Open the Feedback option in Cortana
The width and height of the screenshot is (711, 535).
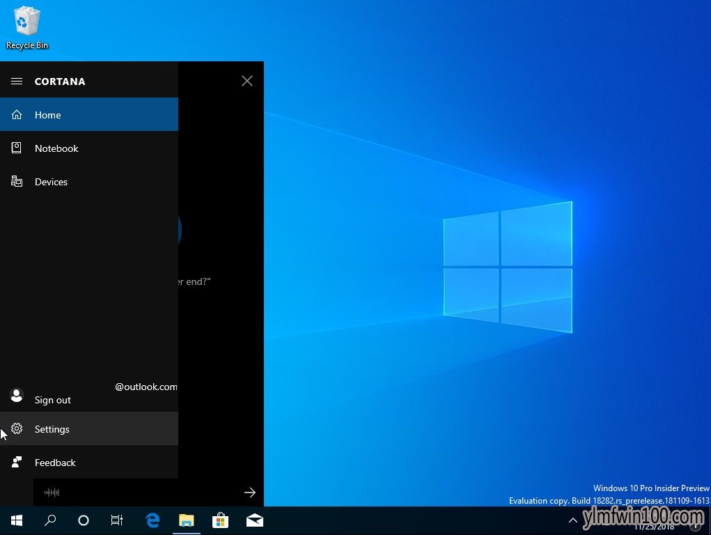(x=89, y=463)
